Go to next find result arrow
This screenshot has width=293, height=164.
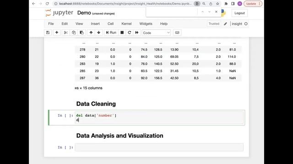click(x=209, y=12)
